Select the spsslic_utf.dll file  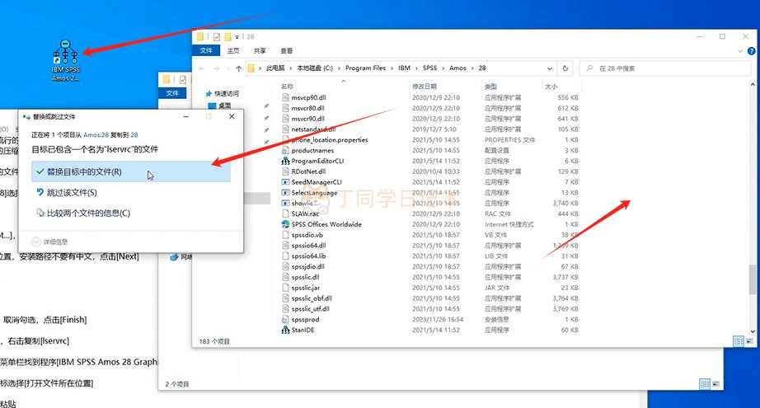[x=310, y=309]
